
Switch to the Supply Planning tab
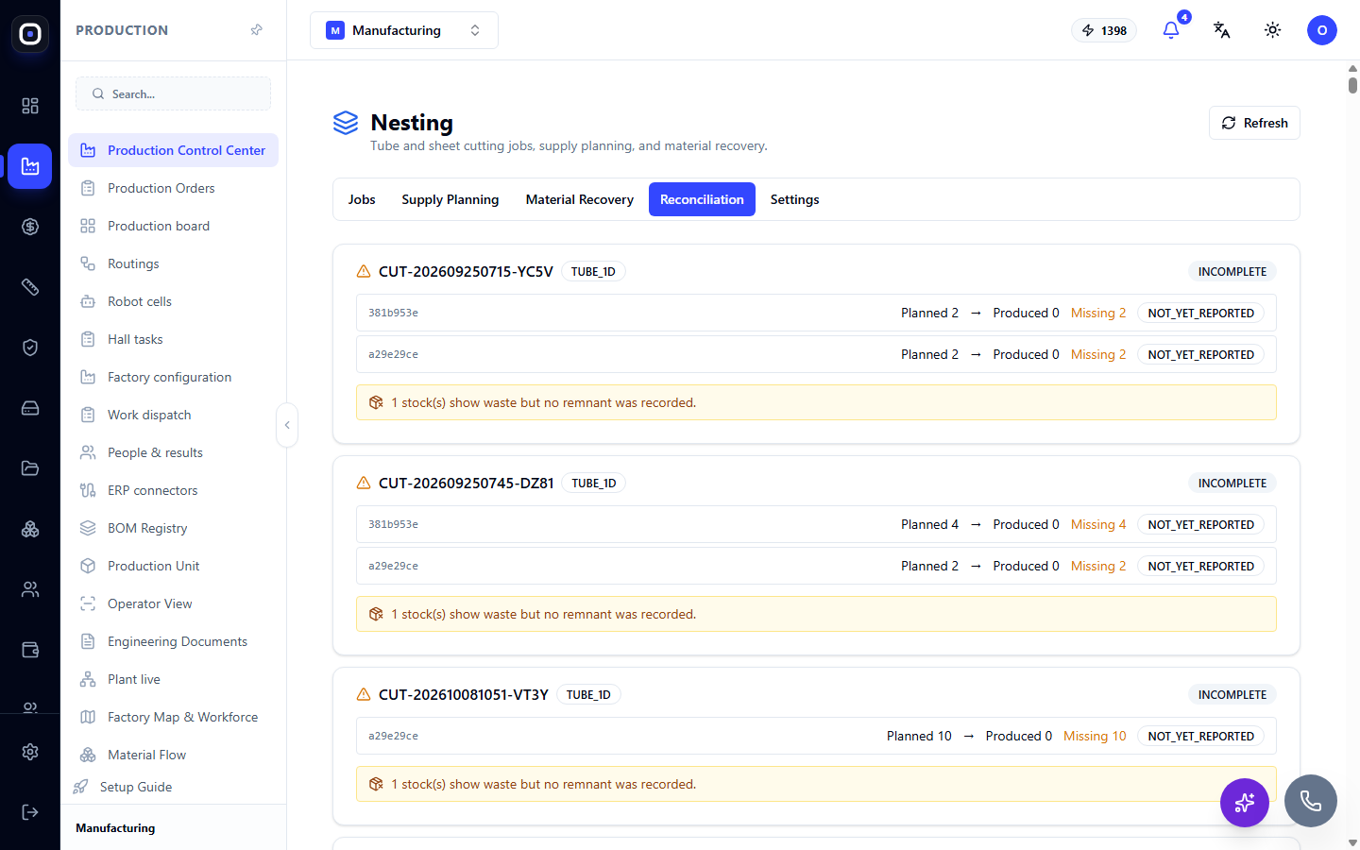tap(450, 199)
